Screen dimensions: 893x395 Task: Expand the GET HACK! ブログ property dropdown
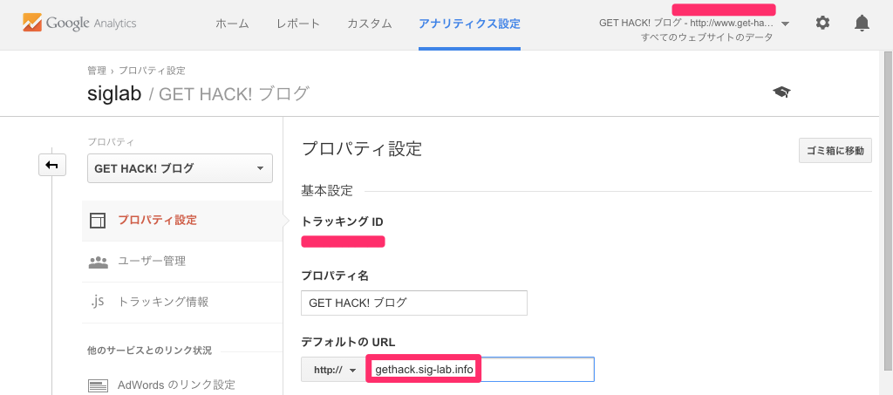coord(180,168)
